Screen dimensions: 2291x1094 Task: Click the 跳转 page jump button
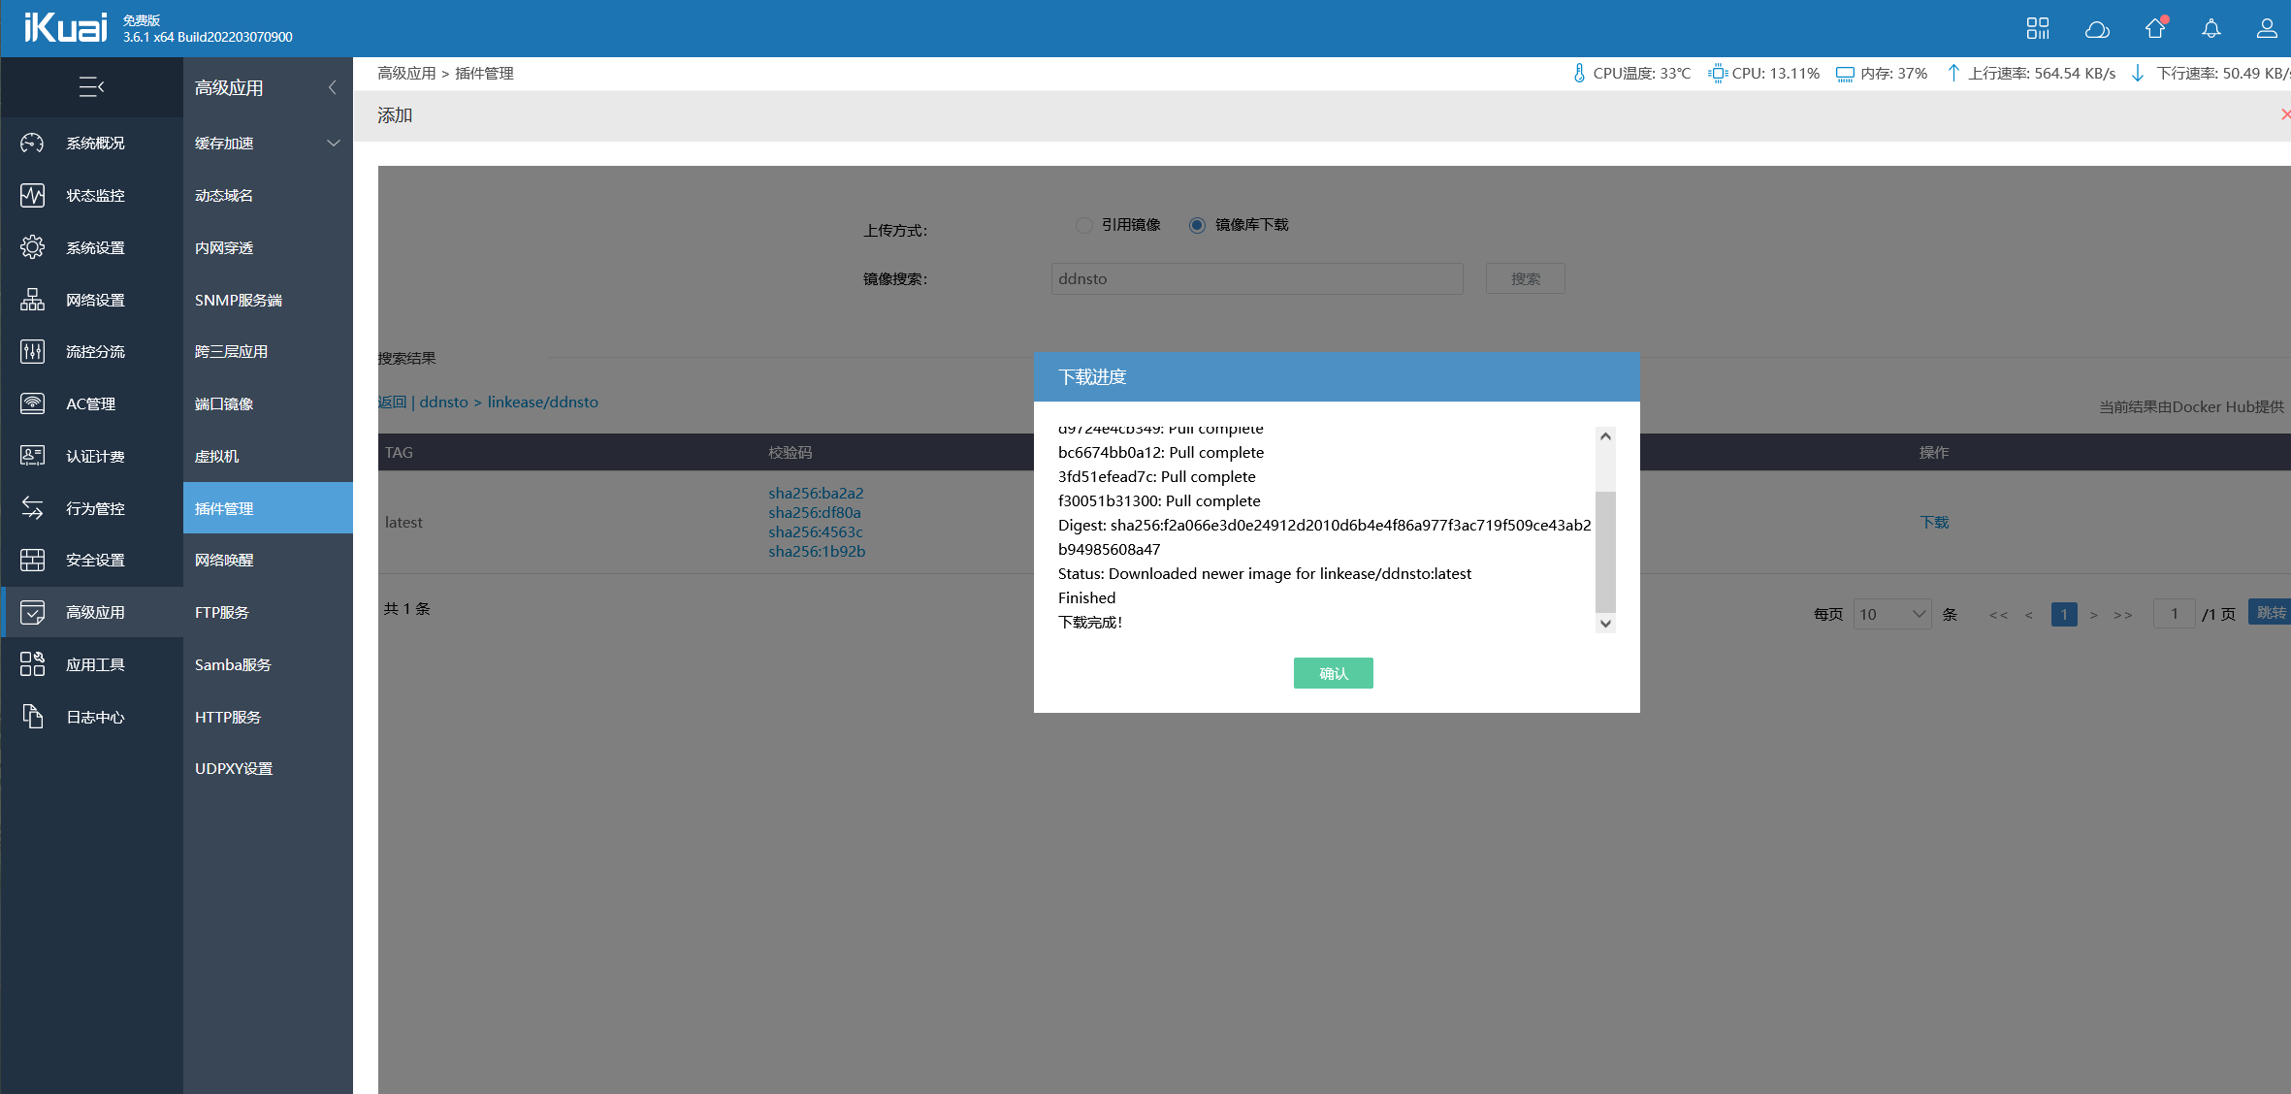[x=2270, y=612]
